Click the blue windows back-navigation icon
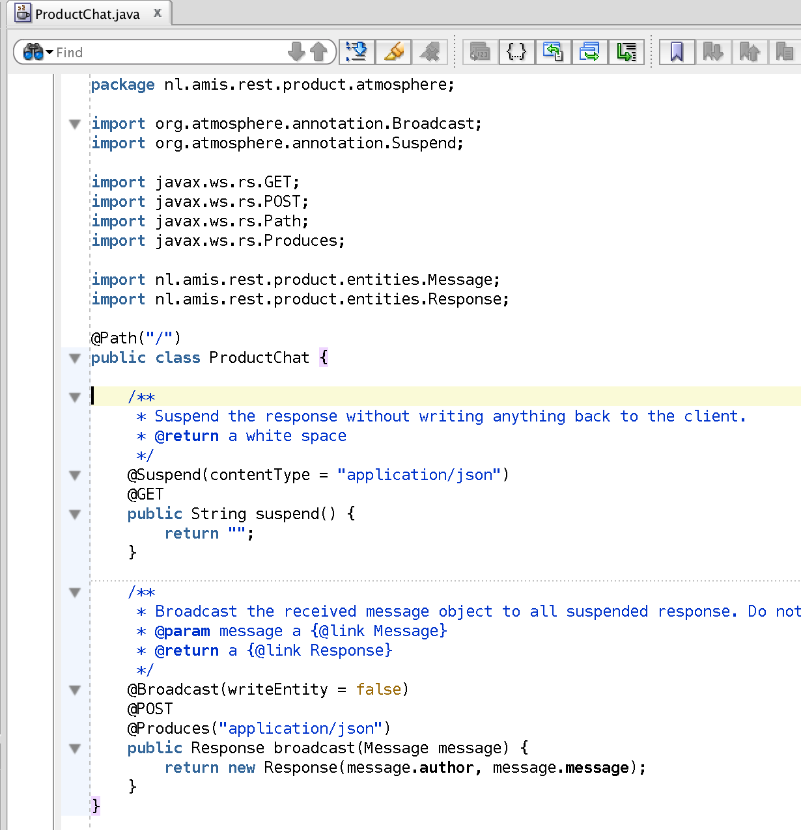Viewport: 801px width, 830px height. (553, 52)
